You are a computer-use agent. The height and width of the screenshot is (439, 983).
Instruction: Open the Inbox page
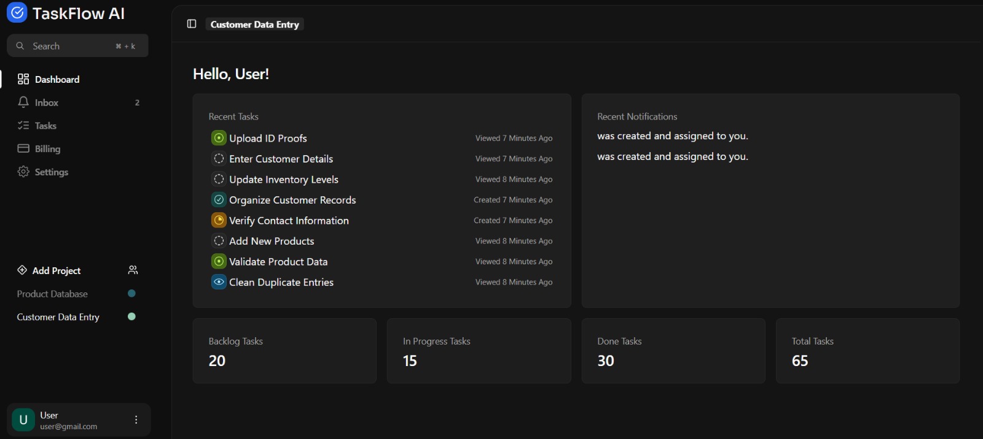click(47, 103)
